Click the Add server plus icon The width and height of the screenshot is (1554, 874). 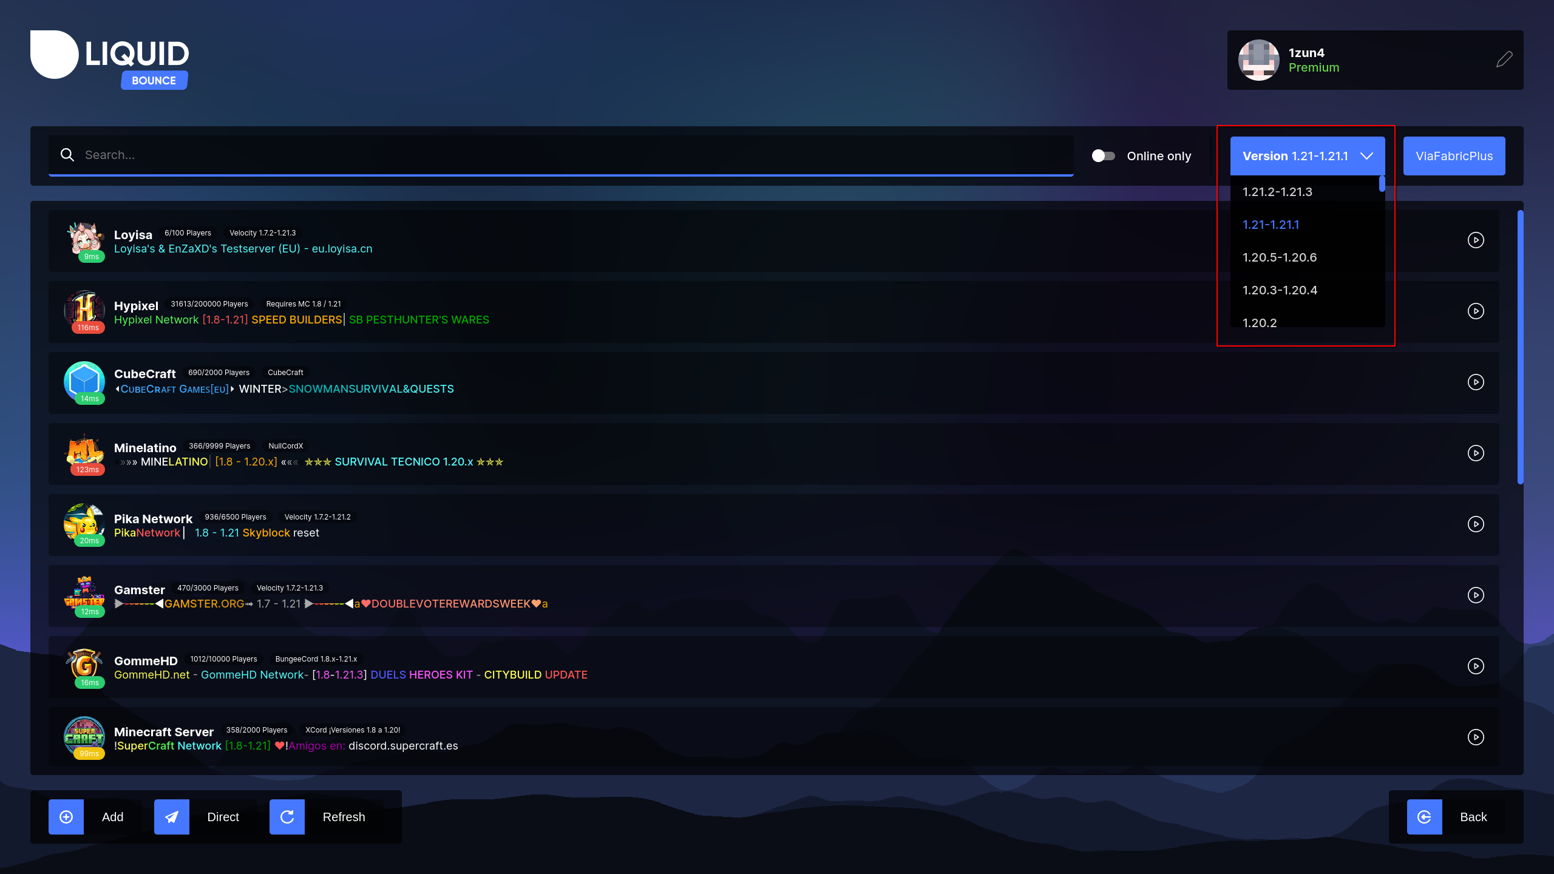66,817
